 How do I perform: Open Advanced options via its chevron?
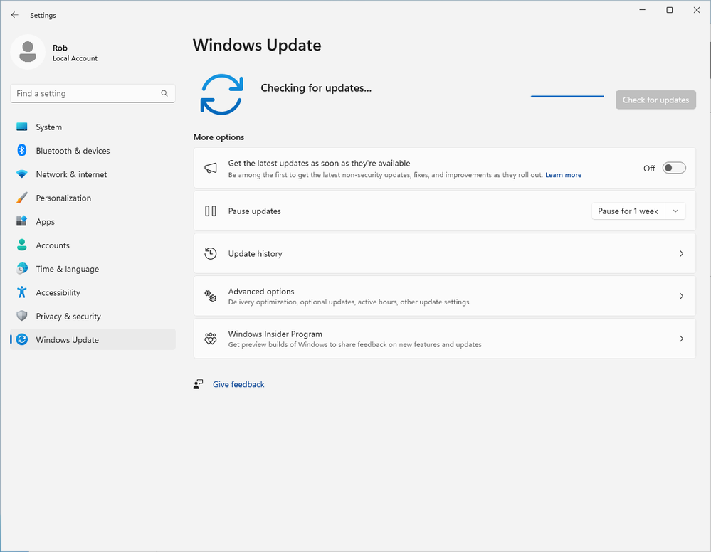coord(681,297)
